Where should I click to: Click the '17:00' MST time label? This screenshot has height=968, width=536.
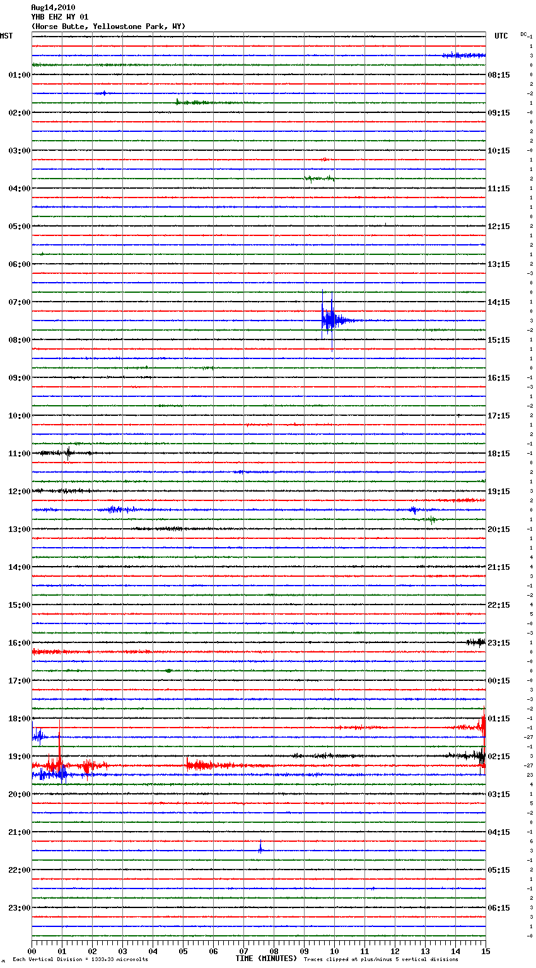[x=20, y=681]
